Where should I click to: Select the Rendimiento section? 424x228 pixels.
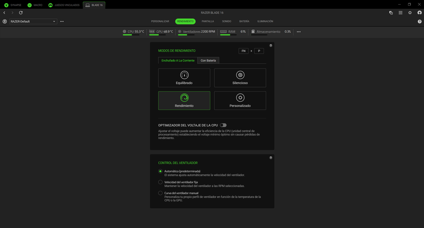(x=185, y=21)
